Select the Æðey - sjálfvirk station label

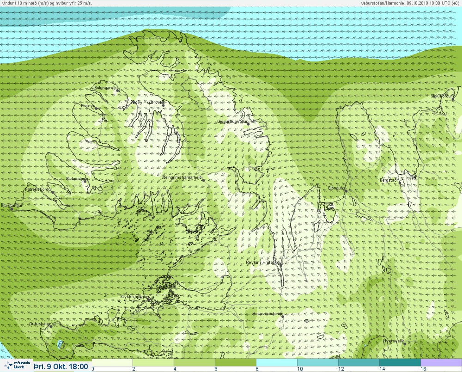point(148,102)
